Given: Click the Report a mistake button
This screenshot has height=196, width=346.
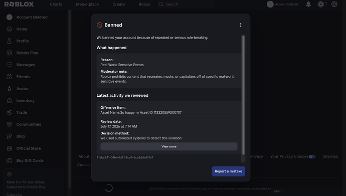Looking at the screenshot, I should (228, 171).
